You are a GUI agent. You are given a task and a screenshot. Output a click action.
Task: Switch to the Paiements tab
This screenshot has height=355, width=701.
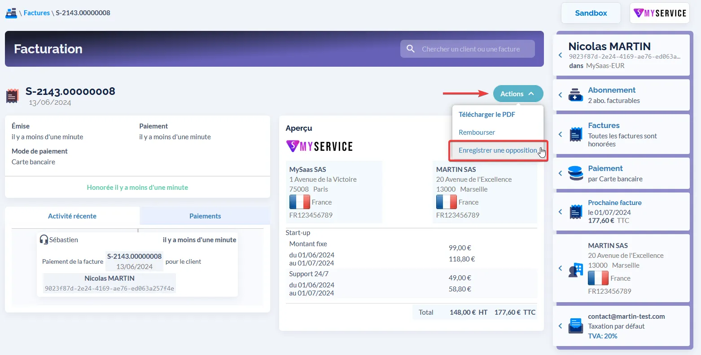tap(205, 216)
